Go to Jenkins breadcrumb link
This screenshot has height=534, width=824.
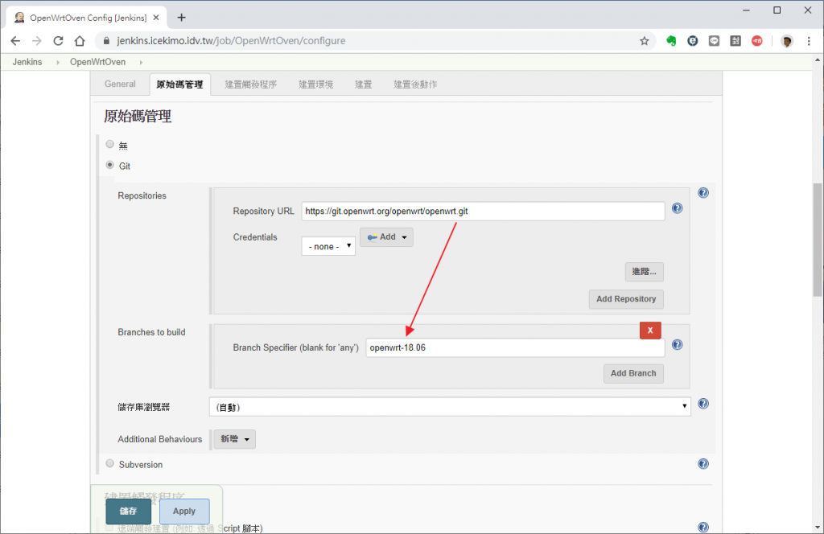(x=27, y=62)
